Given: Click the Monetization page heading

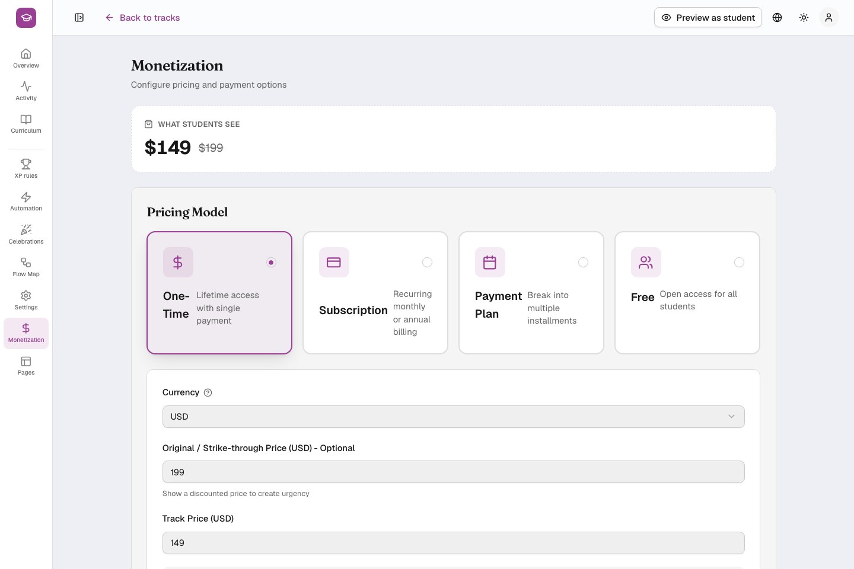Looking at the screenshot, I should point(177,66).
